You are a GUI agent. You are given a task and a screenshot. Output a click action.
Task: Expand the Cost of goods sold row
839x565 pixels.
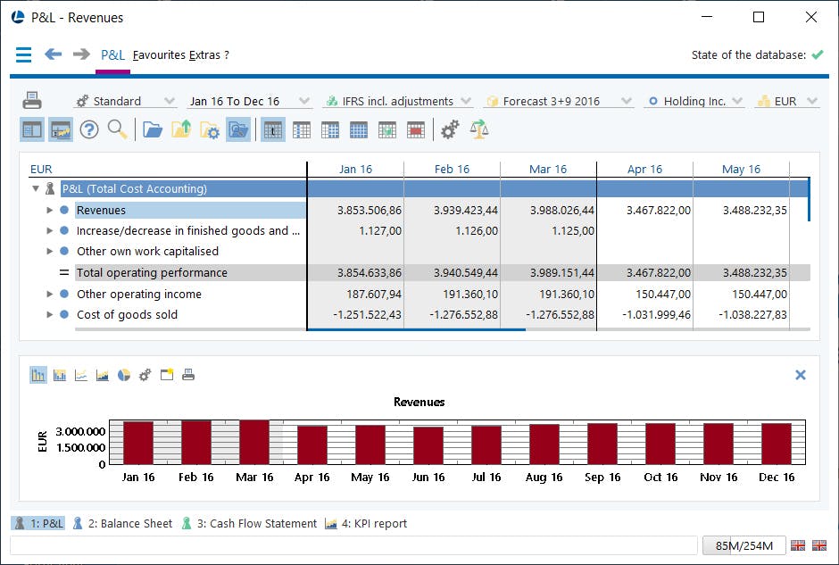[50, 314]
